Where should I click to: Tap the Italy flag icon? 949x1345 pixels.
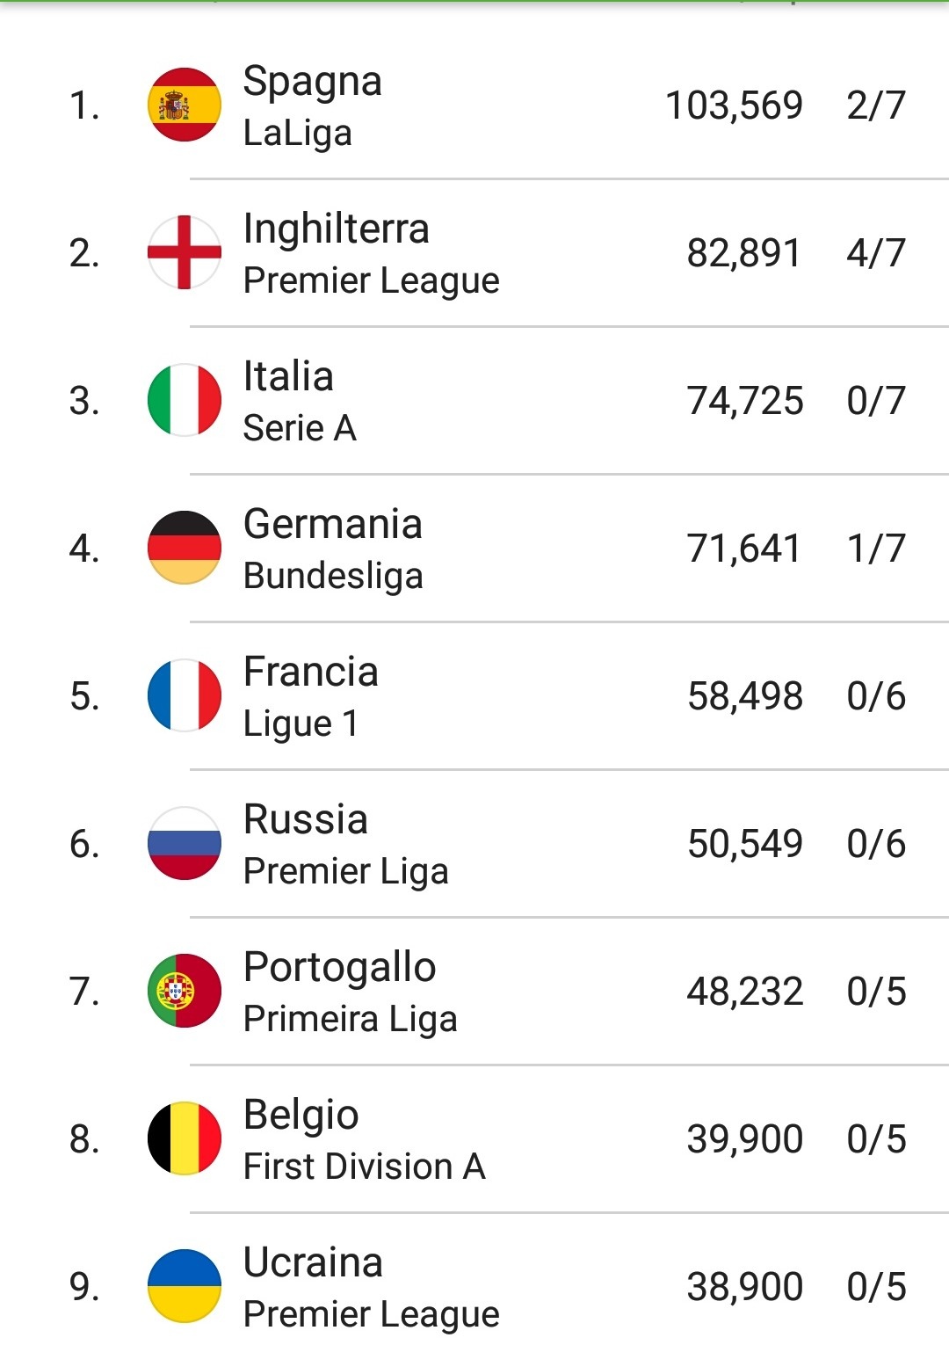point(184,400)
